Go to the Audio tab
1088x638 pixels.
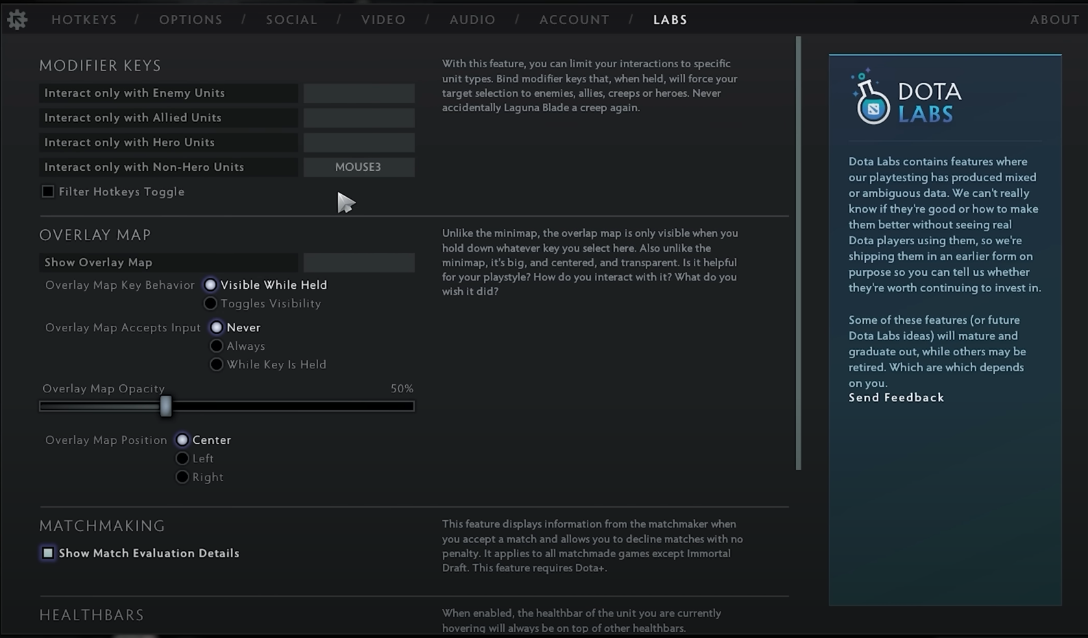(x=472, y=20)
